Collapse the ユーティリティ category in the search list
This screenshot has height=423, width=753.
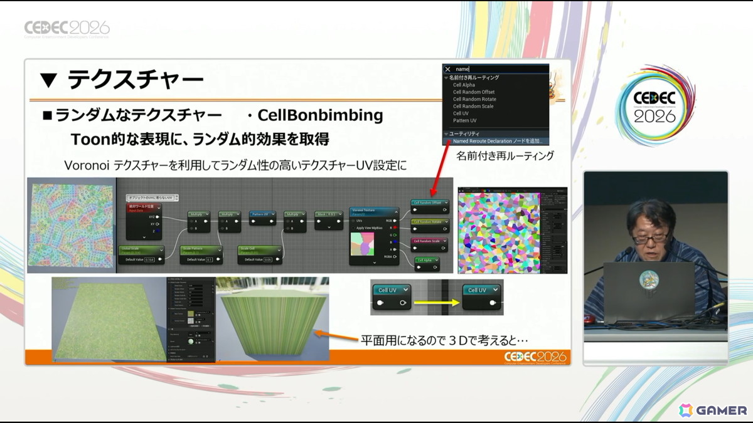tap(446, 133)
